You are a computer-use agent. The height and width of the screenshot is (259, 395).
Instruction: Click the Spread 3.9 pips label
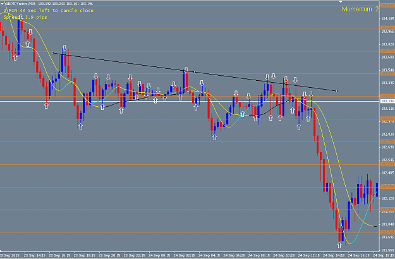25,17
